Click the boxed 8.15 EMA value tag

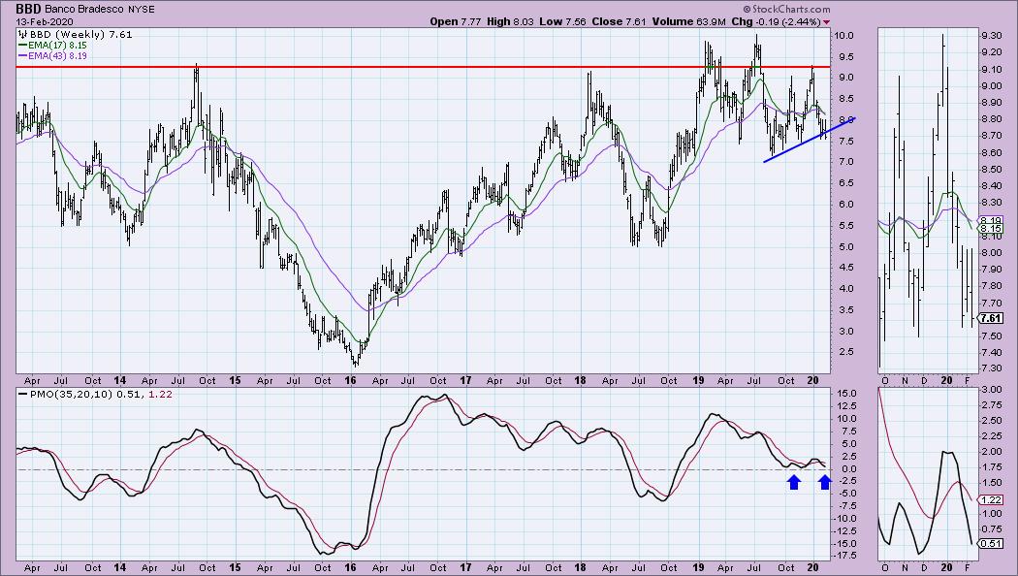(x=992, y=229)
